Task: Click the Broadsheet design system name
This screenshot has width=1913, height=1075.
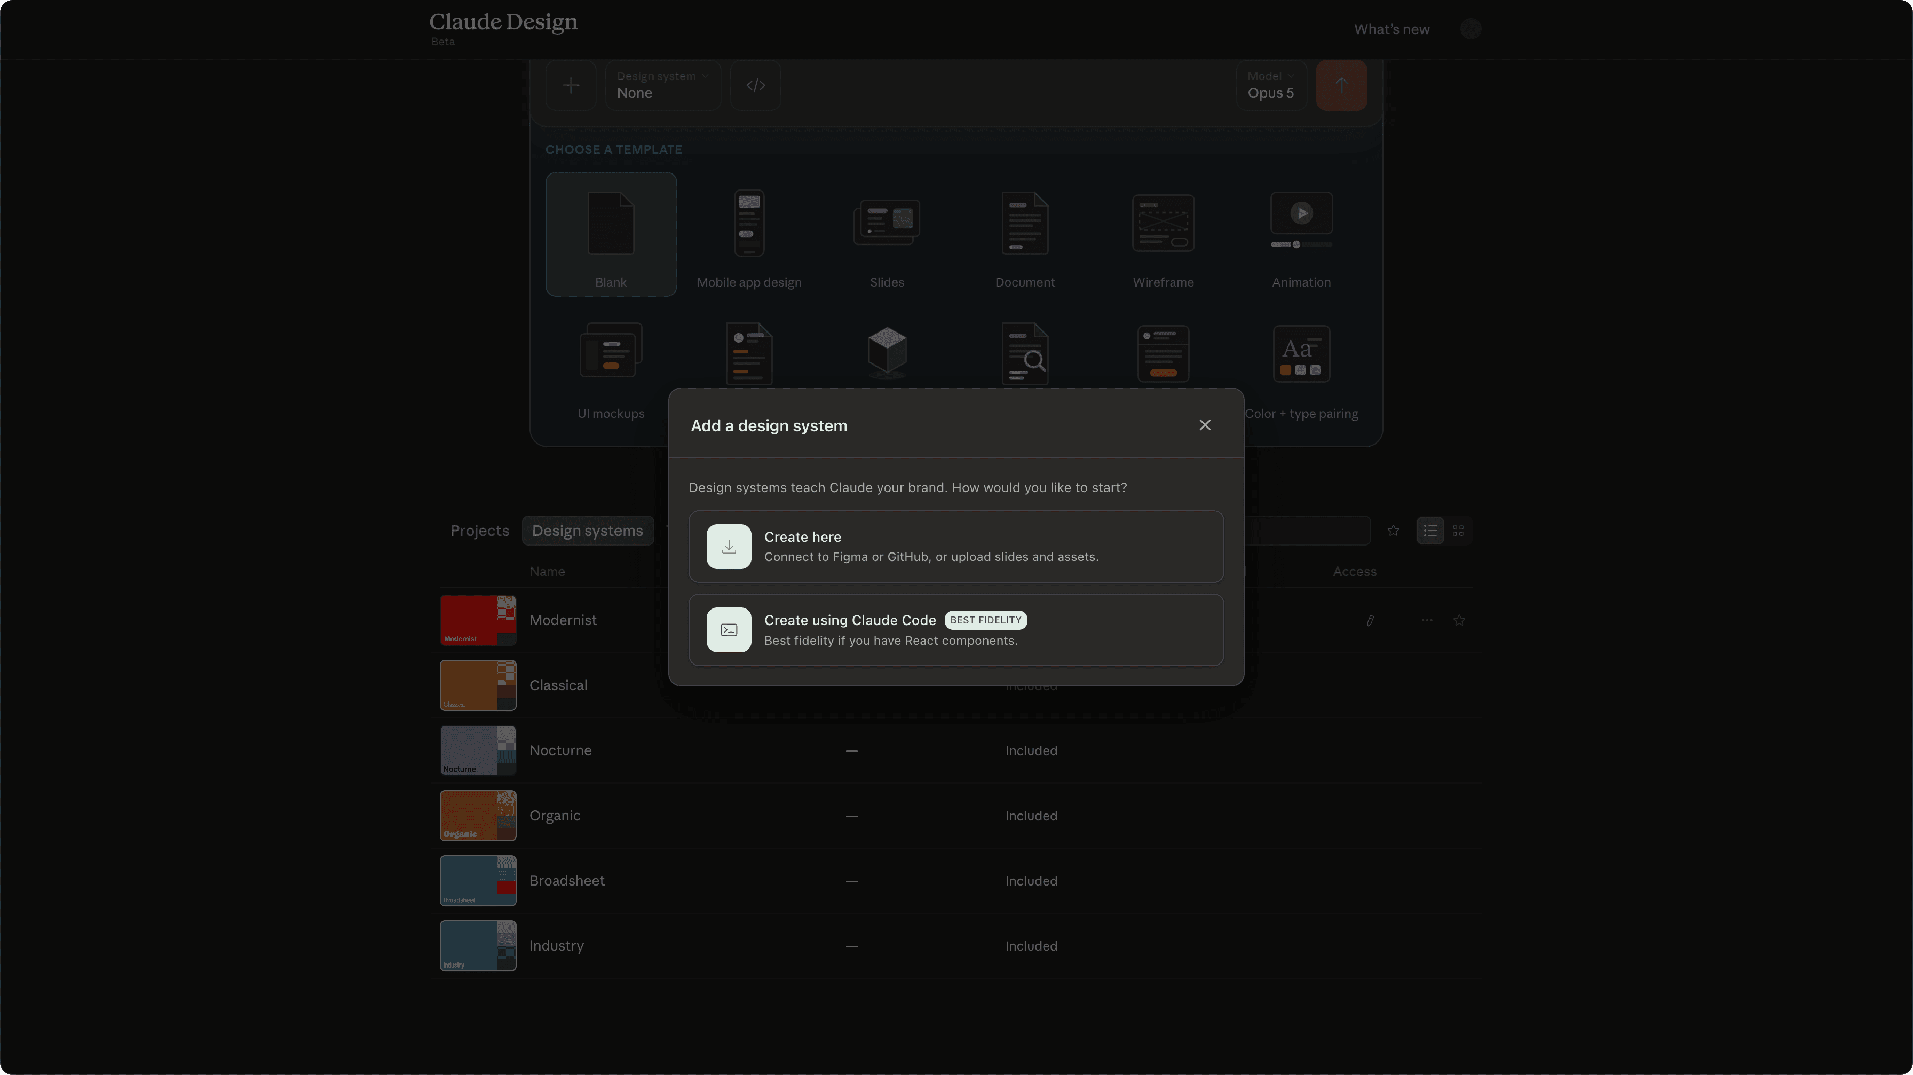Action: (567, 881)
